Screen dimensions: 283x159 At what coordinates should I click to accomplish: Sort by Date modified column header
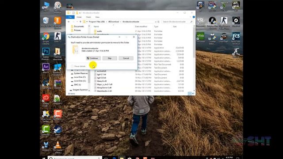[x=141, y=26]
